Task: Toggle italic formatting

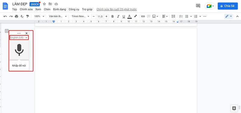Action: click(118, 16)
